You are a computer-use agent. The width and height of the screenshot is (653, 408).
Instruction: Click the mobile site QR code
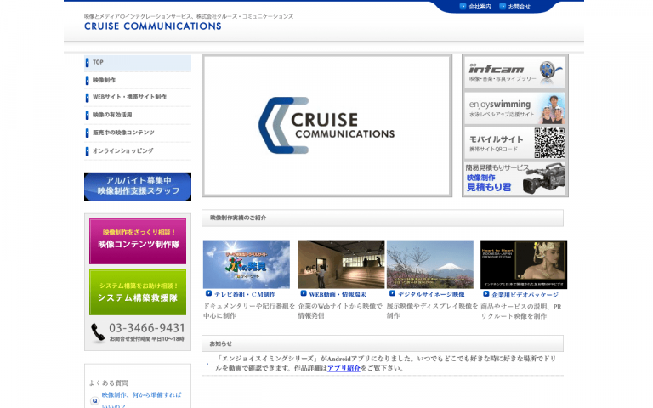(x=550, y=143)
